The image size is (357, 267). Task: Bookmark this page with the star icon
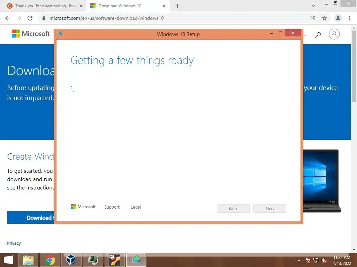click(324, 18)
